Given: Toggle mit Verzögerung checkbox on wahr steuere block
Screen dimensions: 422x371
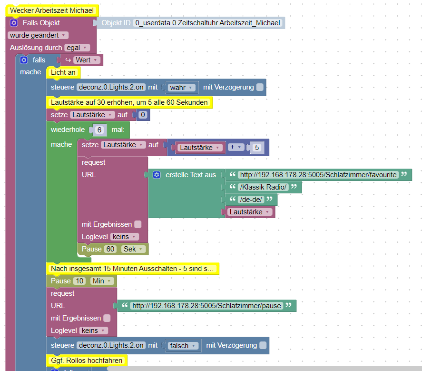Looking at the screenshot, I should point(260,87).
